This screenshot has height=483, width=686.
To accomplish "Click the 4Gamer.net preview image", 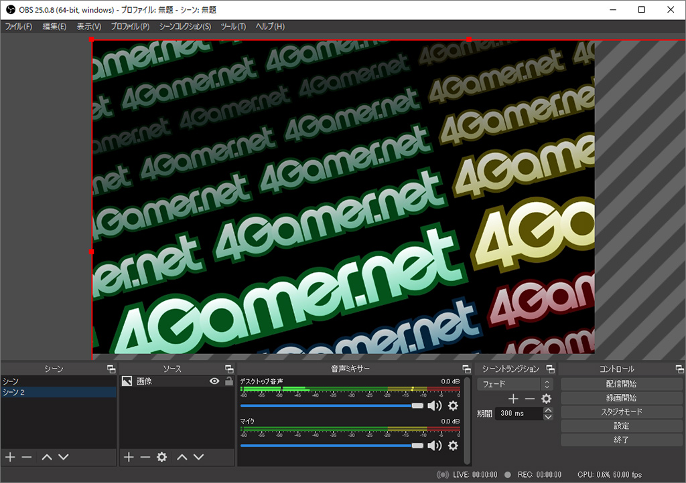I will pyautogui.click(x=344, y=197).
